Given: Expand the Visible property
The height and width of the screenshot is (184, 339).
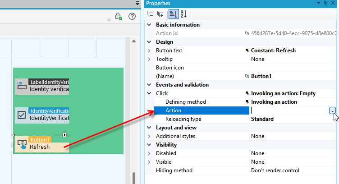Looking at the screenshot, I should point(149,162).
